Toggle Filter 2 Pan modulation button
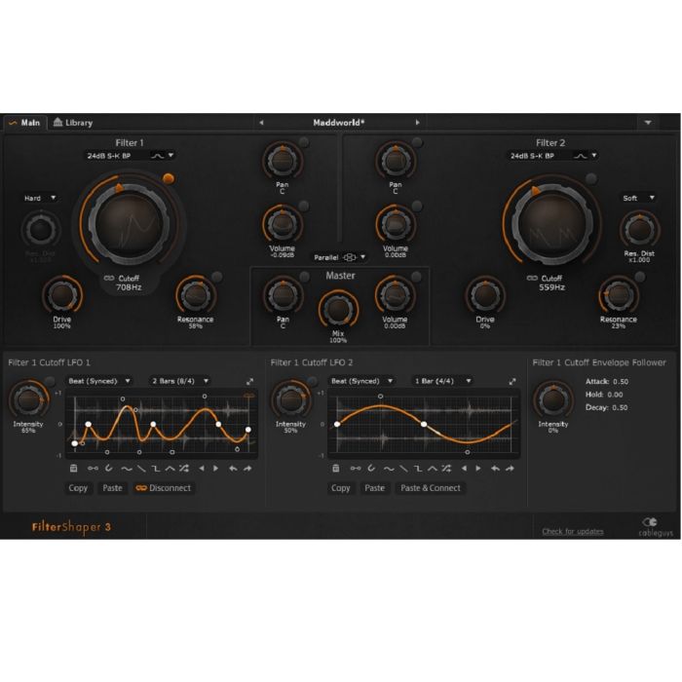The image size is (682, 682). (417, 142)
